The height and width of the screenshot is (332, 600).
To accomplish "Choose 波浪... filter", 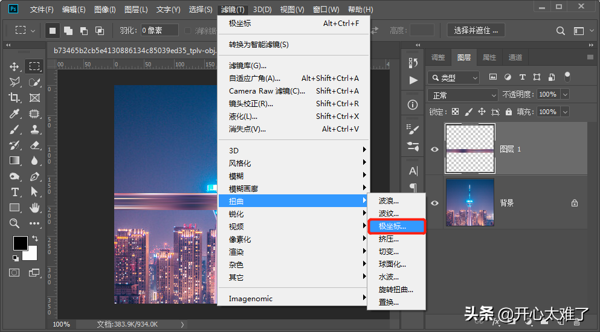I will (396, 201).
